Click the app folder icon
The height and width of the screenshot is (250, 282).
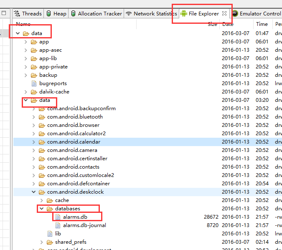34,42
